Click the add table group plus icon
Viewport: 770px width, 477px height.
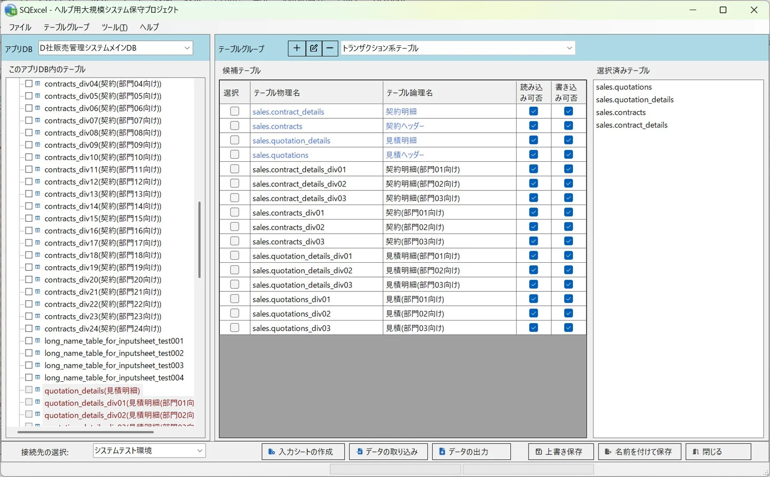pos(297,48)
